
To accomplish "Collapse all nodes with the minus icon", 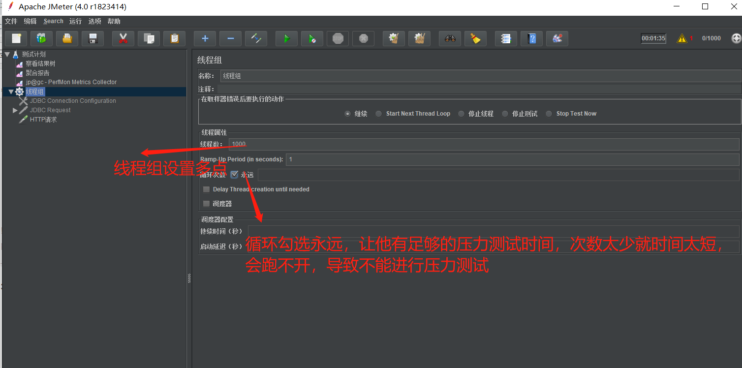I will tap(231, 38).
